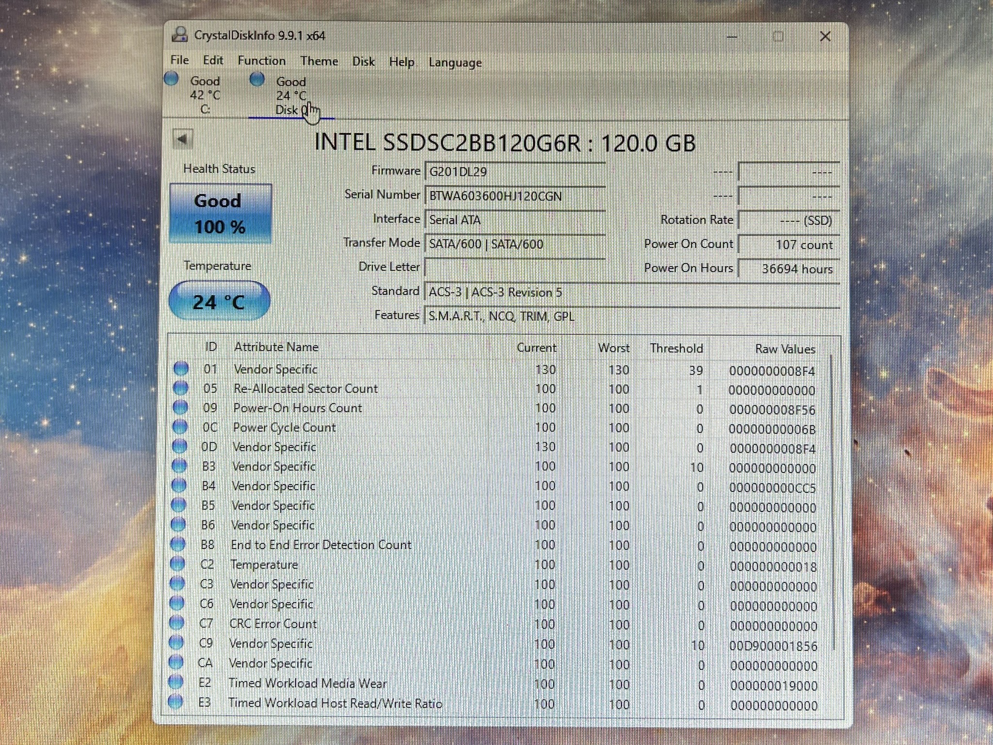993x745 pixels.
Task: Click raw value 00D900001856
Action: pyautogui.click(x=773, y=646)
